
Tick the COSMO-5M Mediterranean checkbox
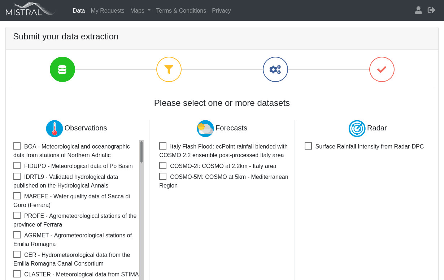[x=163, y=176]
